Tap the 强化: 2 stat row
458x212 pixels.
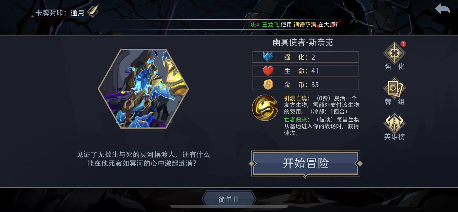306,57
